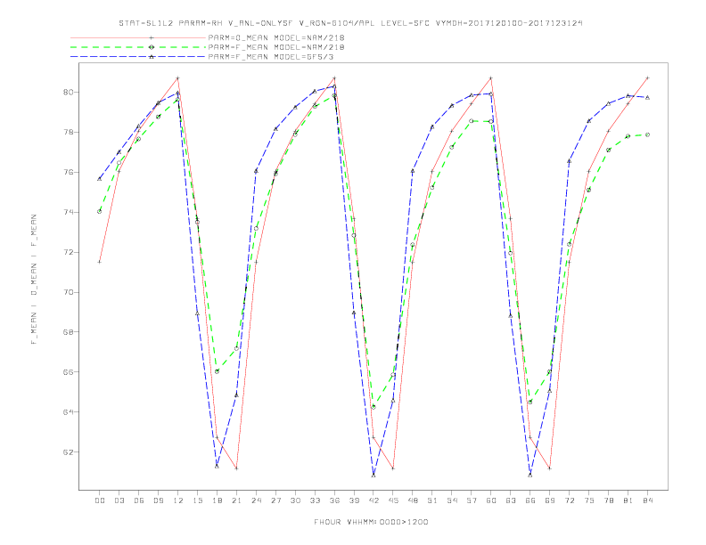Click x-axis forecast hour label 33
Screen dimensions: 706x545
(315, 500)
